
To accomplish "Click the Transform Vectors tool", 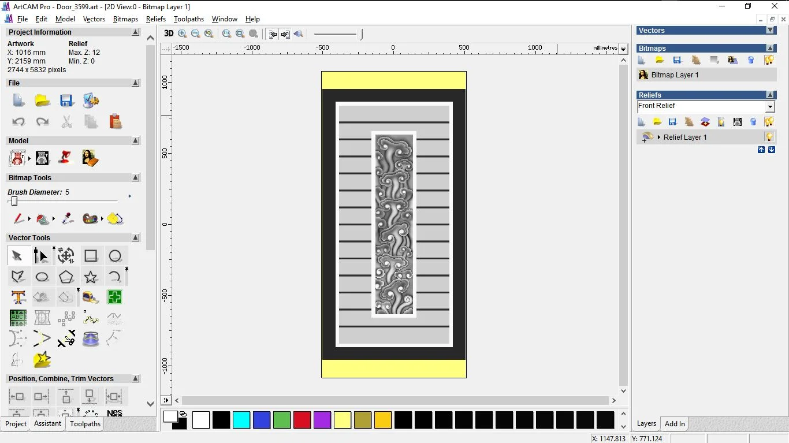I will click(x=66, y=255).
